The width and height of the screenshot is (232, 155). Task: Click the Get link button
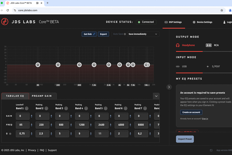[x=89, y=34]
